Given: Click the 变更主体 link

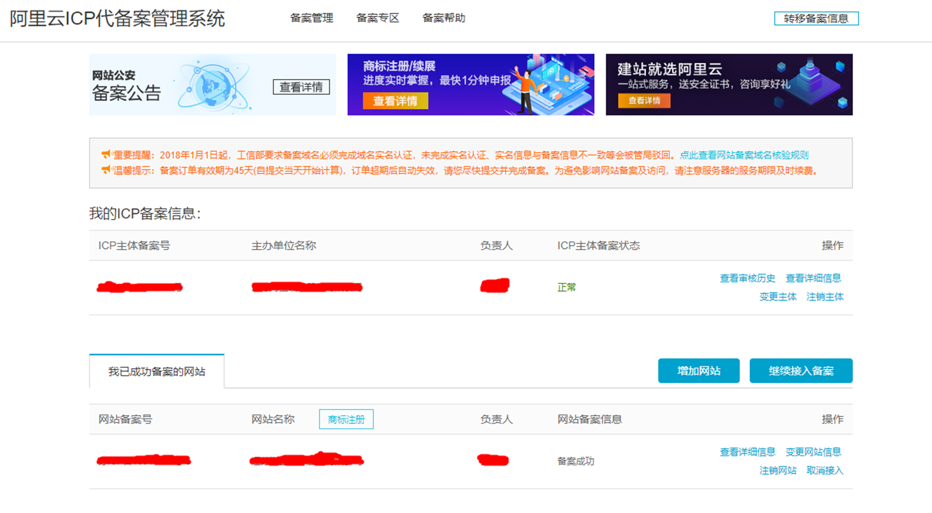Looking at the screenshot, I should 777,297.
